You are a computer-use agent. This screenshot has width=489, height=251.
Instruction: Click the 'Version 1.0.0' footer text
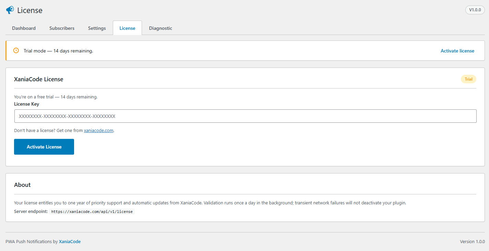(x=472, y=241)
